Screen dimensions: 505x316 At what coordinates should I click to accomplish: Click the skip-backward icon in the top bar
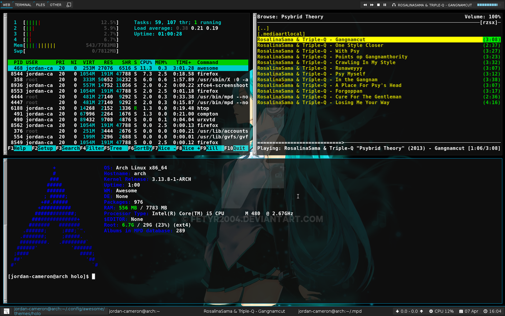pos(365,4)
